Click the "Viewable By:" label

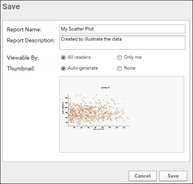coord(23,58)
